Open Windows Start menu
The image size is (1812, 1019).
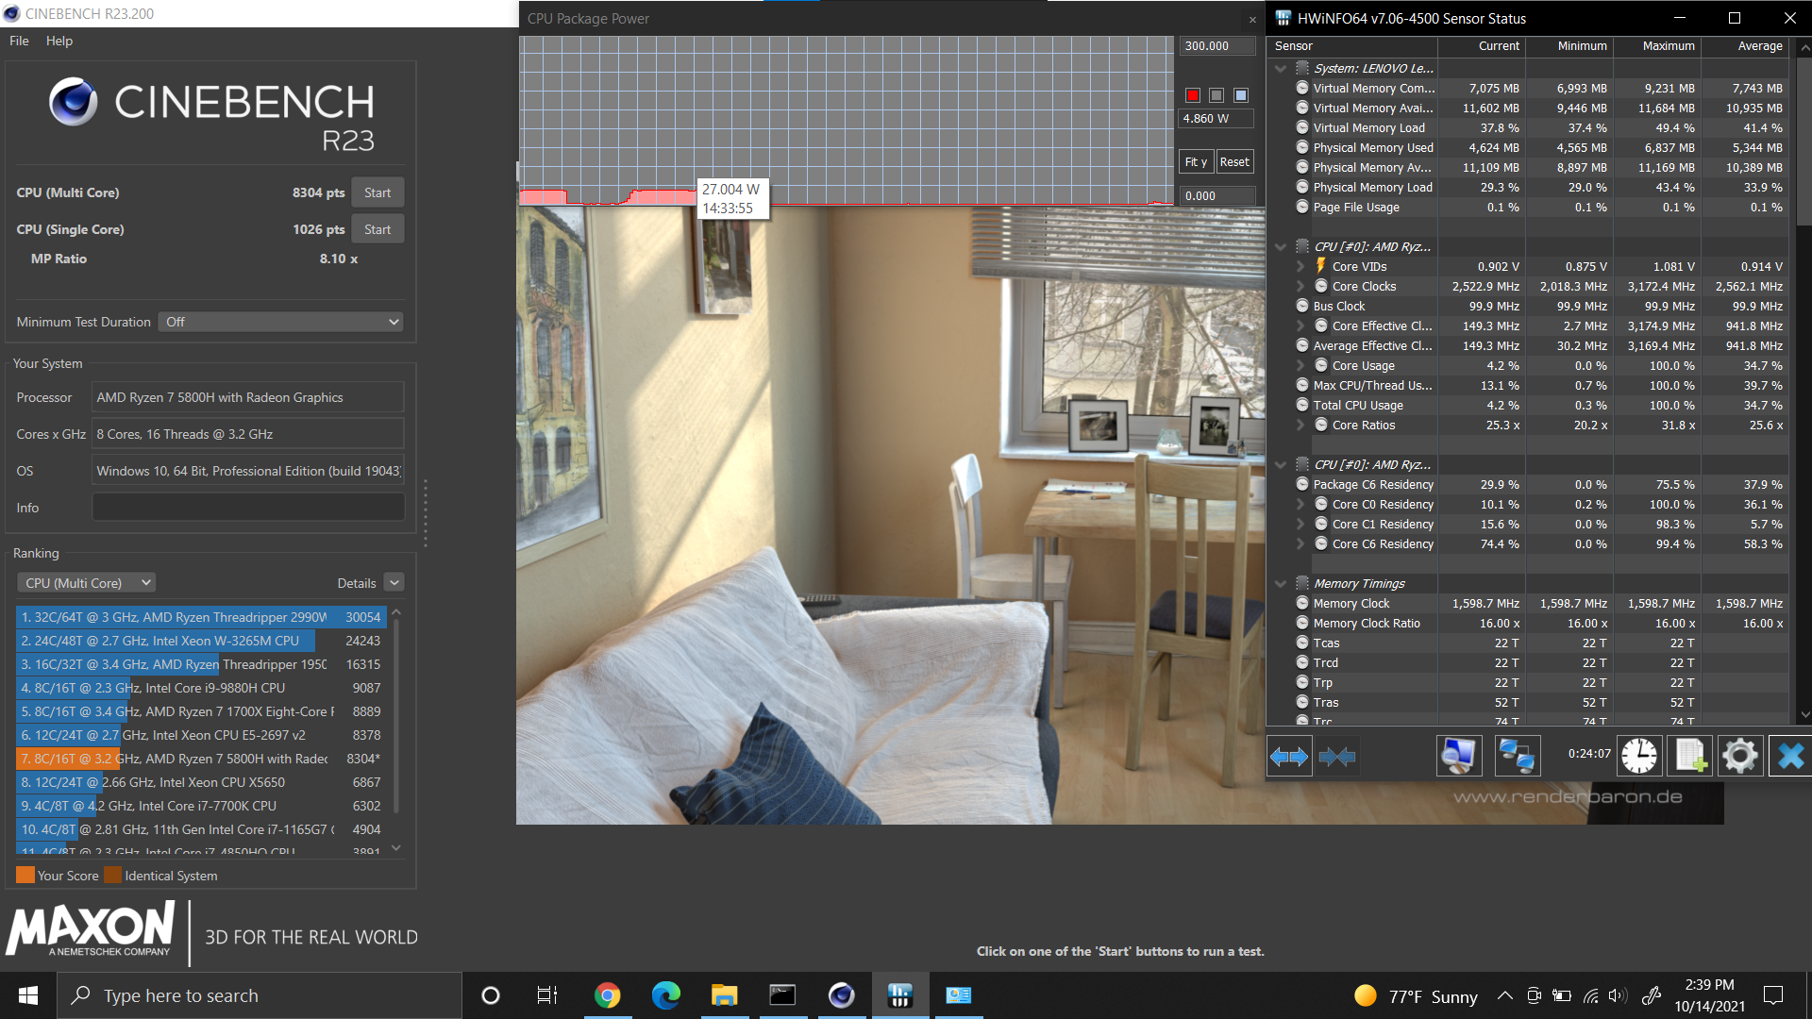[28, 995]
